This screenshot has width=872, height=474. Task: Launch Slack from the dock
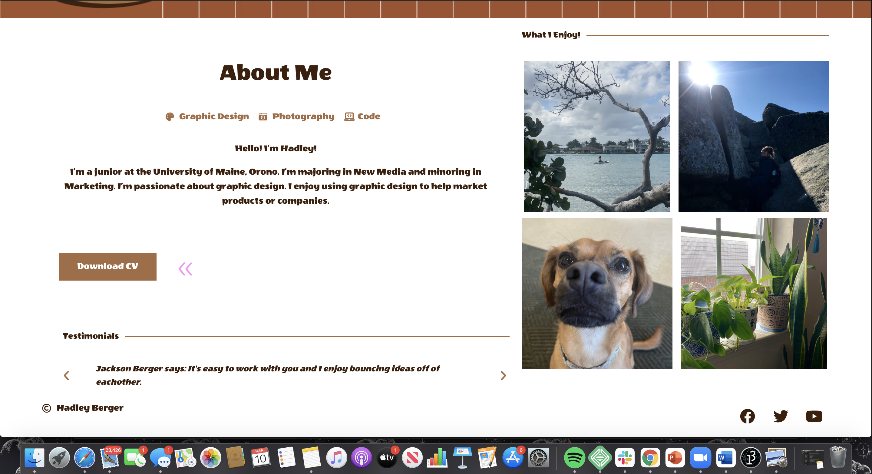(625, 458)
